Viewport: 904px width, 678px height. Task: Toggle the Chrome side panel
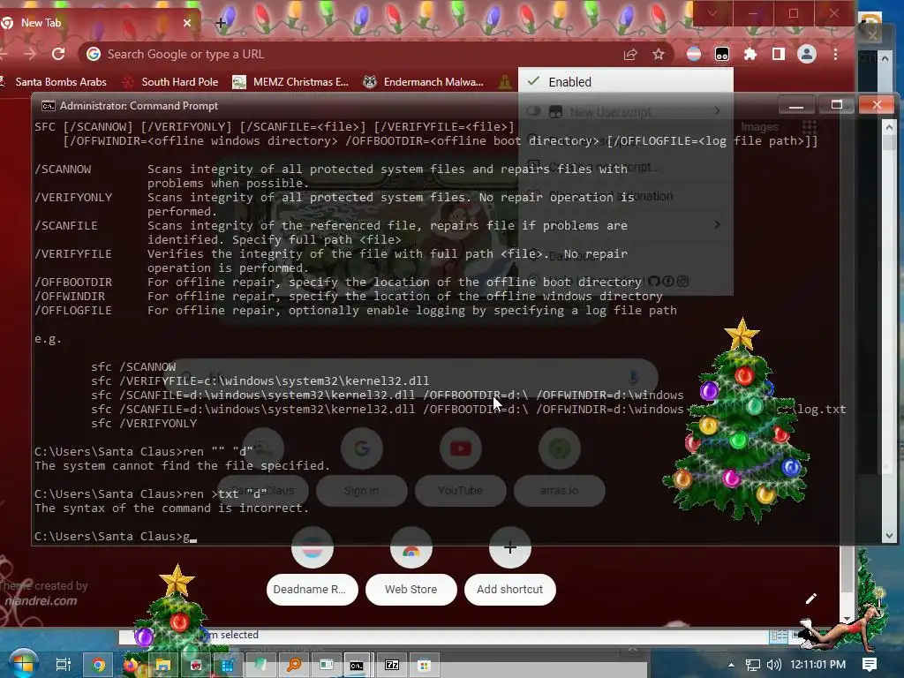click(779, 54)
